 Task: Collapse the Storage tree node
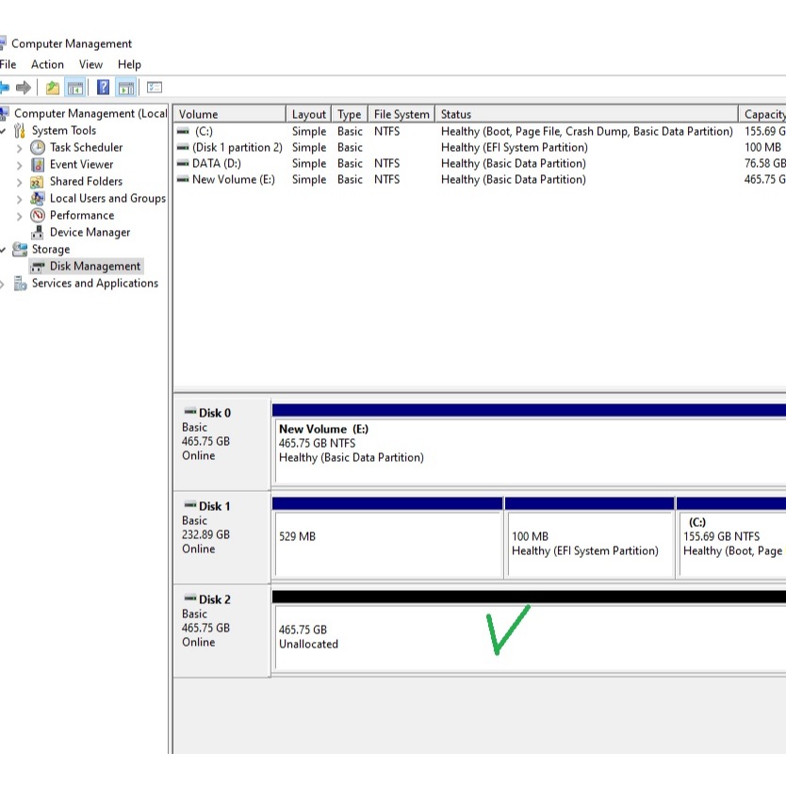coord(4,250)
